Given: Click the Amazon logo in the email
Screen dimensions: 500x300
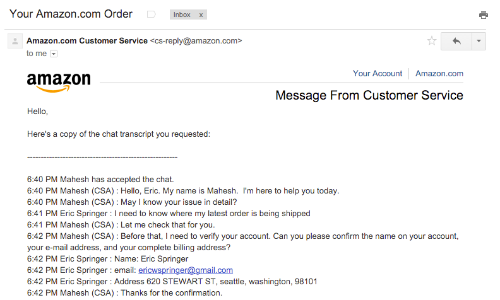Looking at the screenshot, I should coord(59,82).
